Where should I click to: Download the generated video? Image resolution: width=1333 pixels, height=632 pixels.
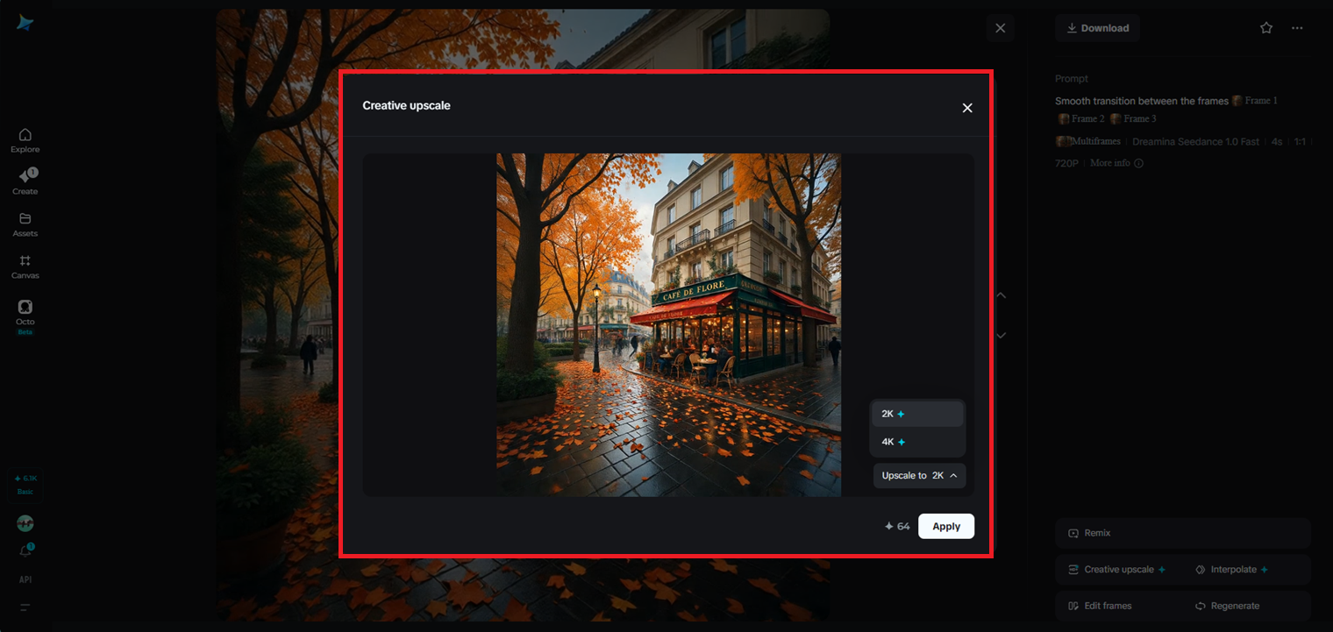[x=1097, y=28]
